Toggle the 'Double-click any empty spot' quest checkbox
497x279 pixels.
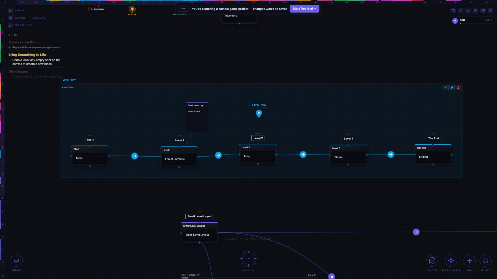coord(9,60)
